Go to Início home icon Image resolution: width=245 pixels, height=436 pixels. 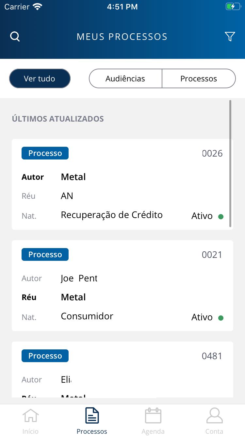click(x=30, y=416)
